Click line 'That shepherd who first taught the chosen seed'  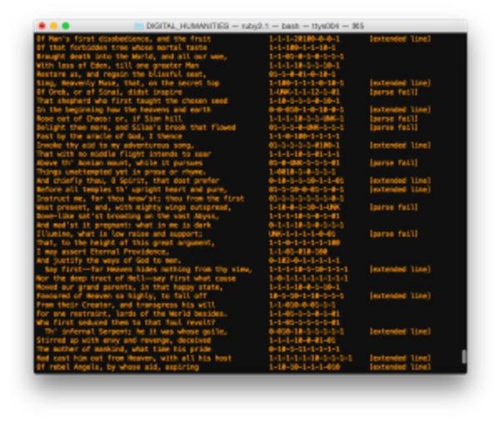pyautogui.click(x=132, y=101)
